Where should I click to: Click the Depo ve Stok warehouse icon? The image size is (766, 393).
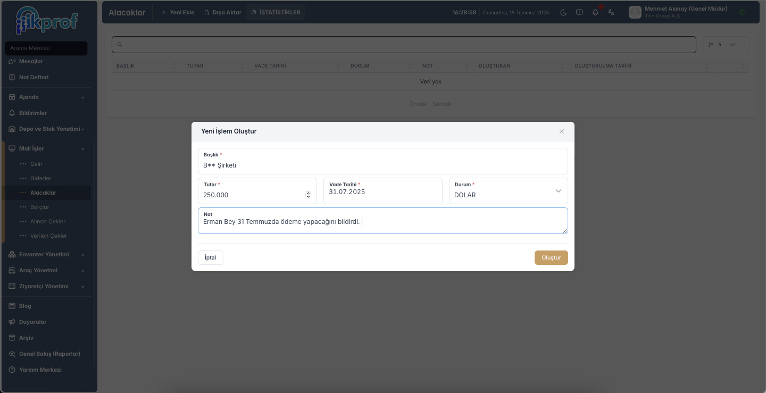coord(12,129)
